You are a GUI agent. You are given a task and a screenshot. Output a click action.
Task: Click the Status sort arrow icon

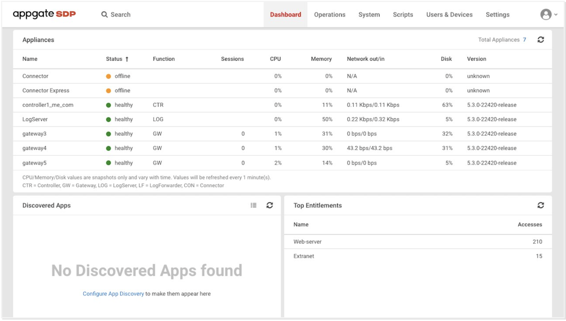tap(127, 59)
